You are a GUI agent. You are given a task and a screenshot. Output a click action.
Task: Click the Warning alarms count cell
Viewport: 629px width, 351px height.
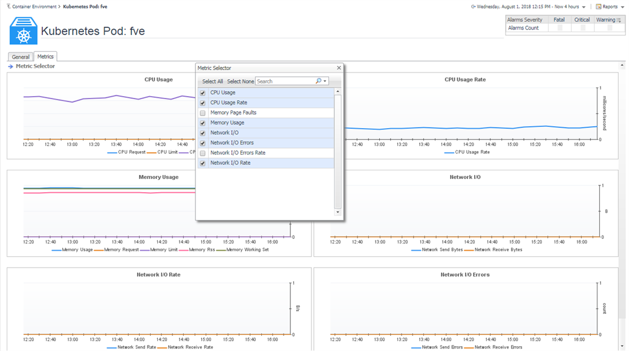(x=609, y=28)
